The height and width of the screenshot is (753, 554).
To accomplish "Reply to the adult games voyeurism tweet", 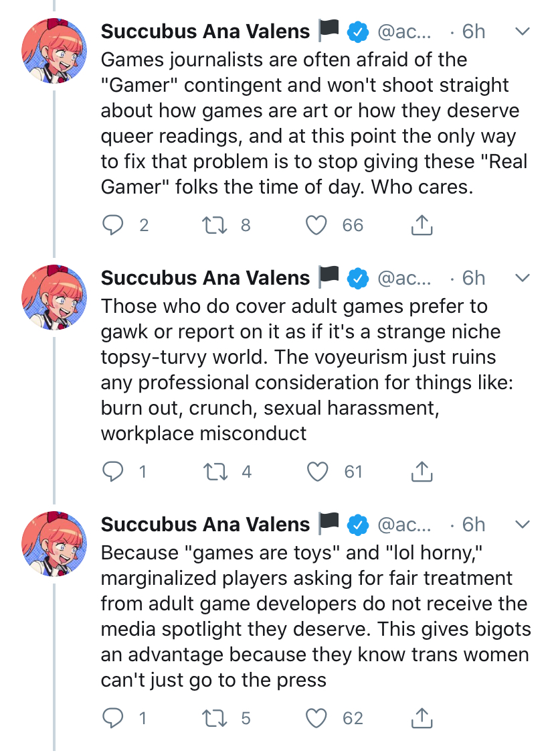I will tap(114, 472).
